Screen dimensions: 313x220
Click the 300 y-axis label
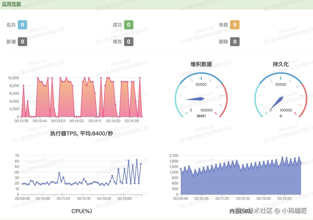[x=175, y=189]
